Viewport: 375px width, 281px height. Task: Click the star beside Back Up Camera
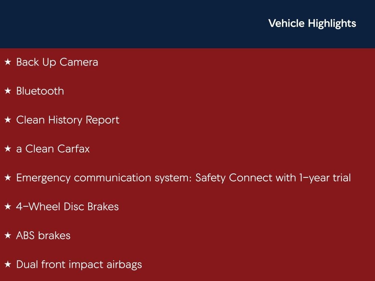[x=8, y=63]
